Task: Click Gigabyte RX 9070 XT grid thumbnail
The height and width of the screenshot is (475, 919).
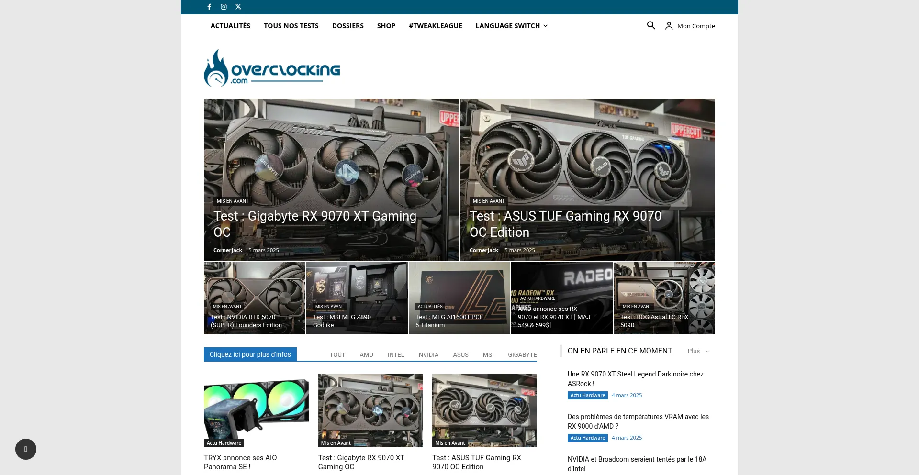Action: coord(370,410)
